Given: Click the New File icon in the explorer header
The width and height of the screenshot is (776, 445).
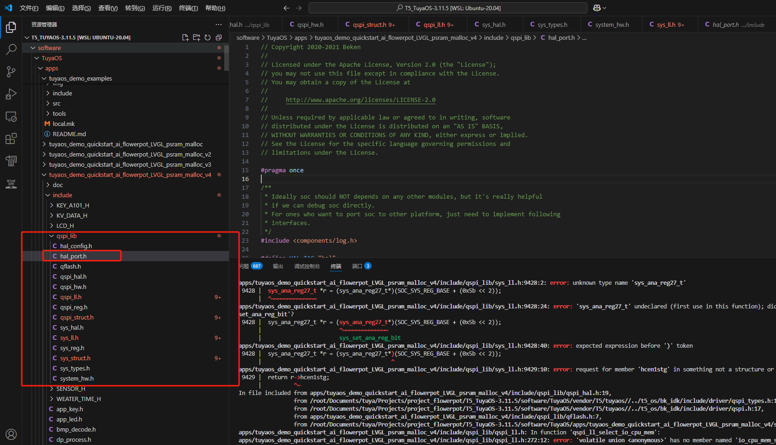Looking at the screenshot, I should [185, 38].
